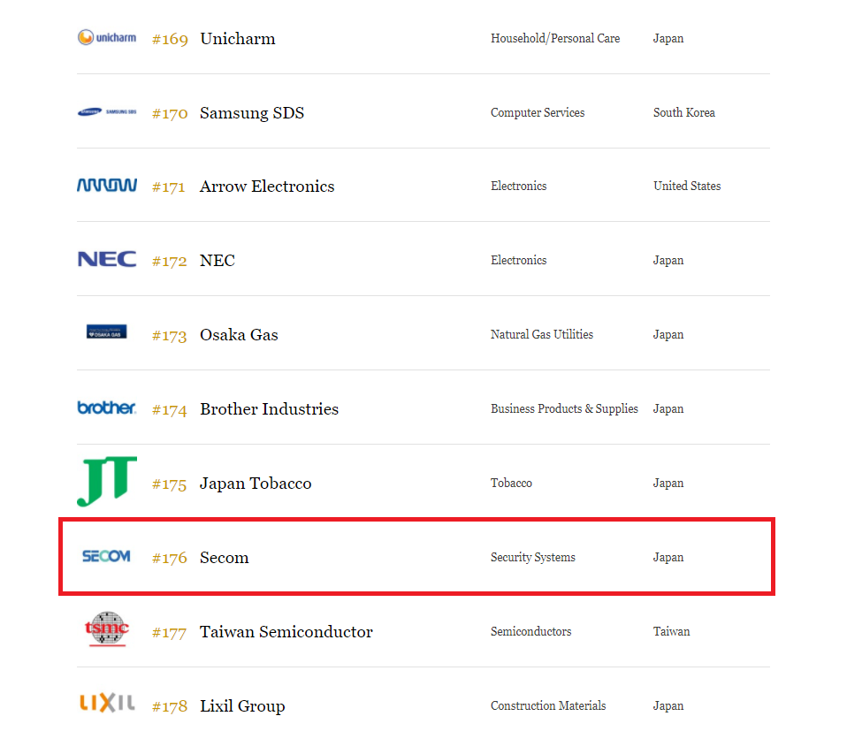The width and height of the screenshot is (847, 739).
Task: Open the NEC company listing
Action: 217,260
